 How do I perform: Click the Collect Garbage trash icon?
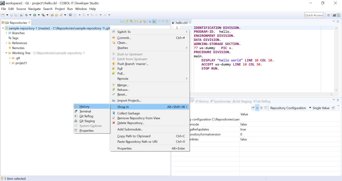point(114,113)
